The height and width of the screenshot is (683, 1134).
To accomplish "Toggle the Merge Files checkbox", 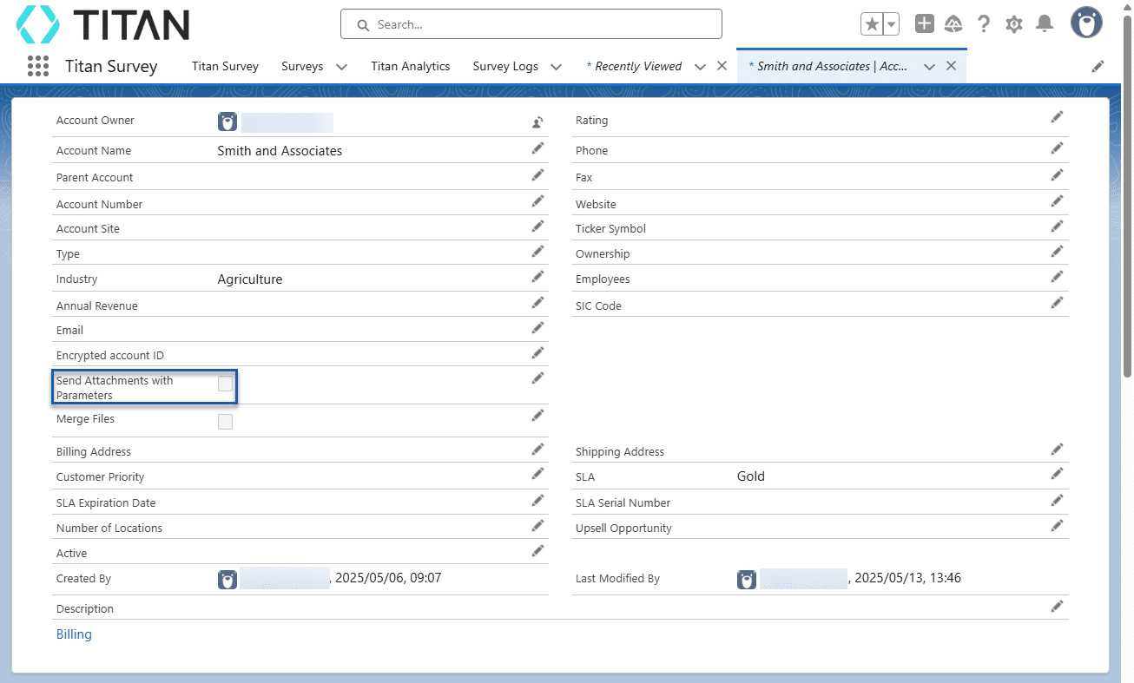I will [x=225, y=422].
